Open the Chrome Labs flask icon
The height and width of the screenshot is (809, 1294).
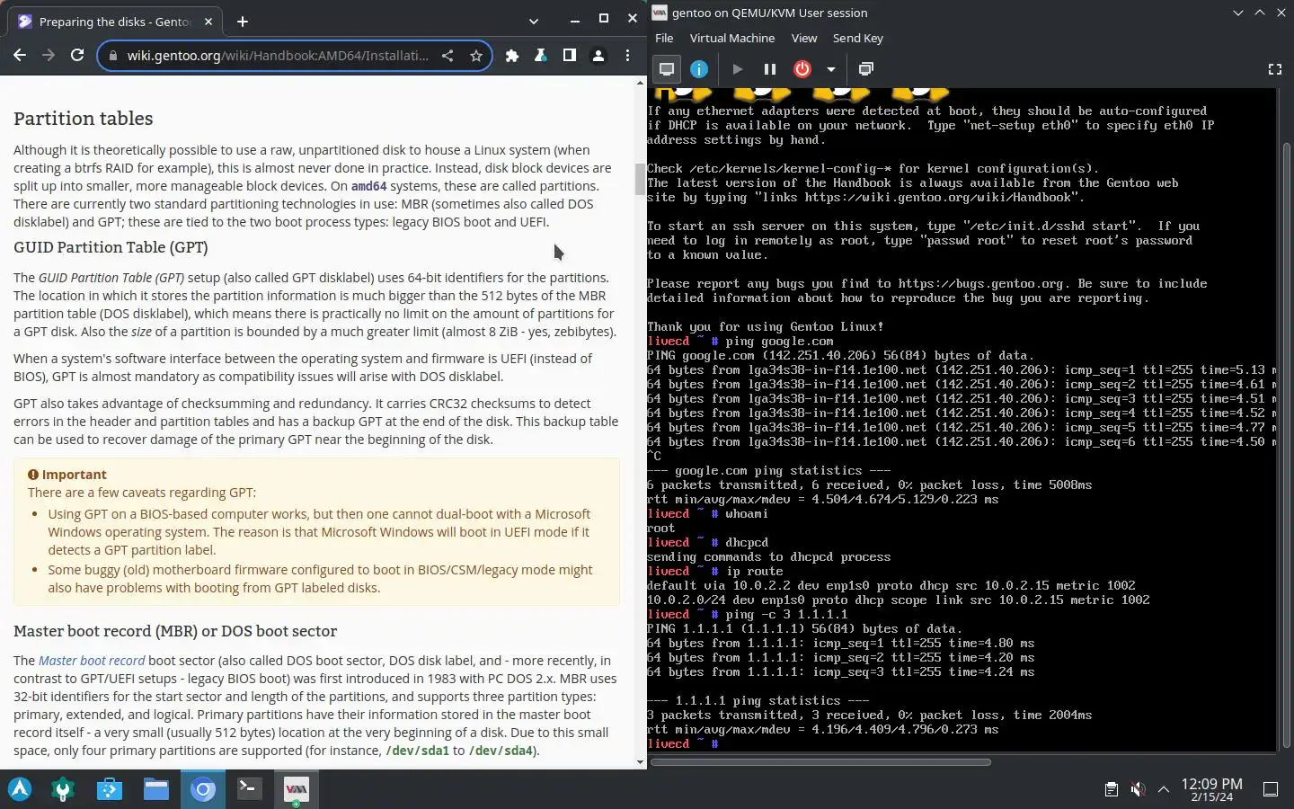coord(541,56)
